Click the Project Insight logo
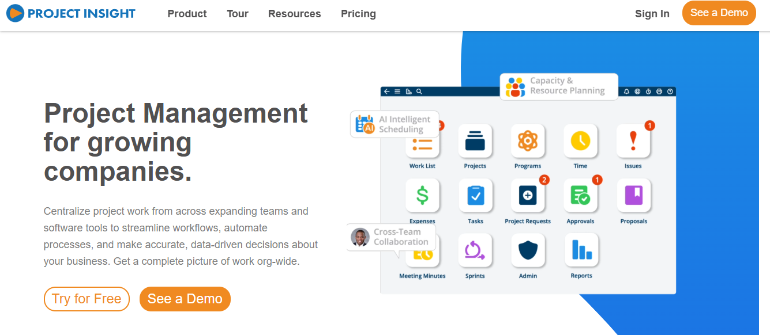Screen dimensions: 770x335 pos(71,13)
